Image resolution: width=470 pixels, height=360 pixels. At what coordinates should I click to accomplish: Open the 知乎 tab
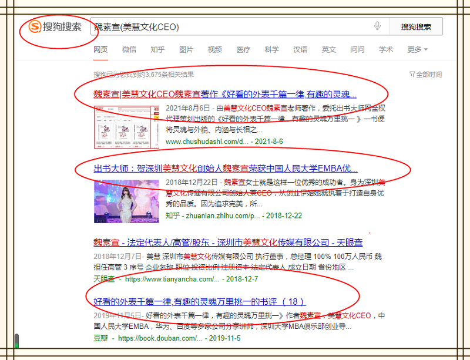click(x=157, y=50)
